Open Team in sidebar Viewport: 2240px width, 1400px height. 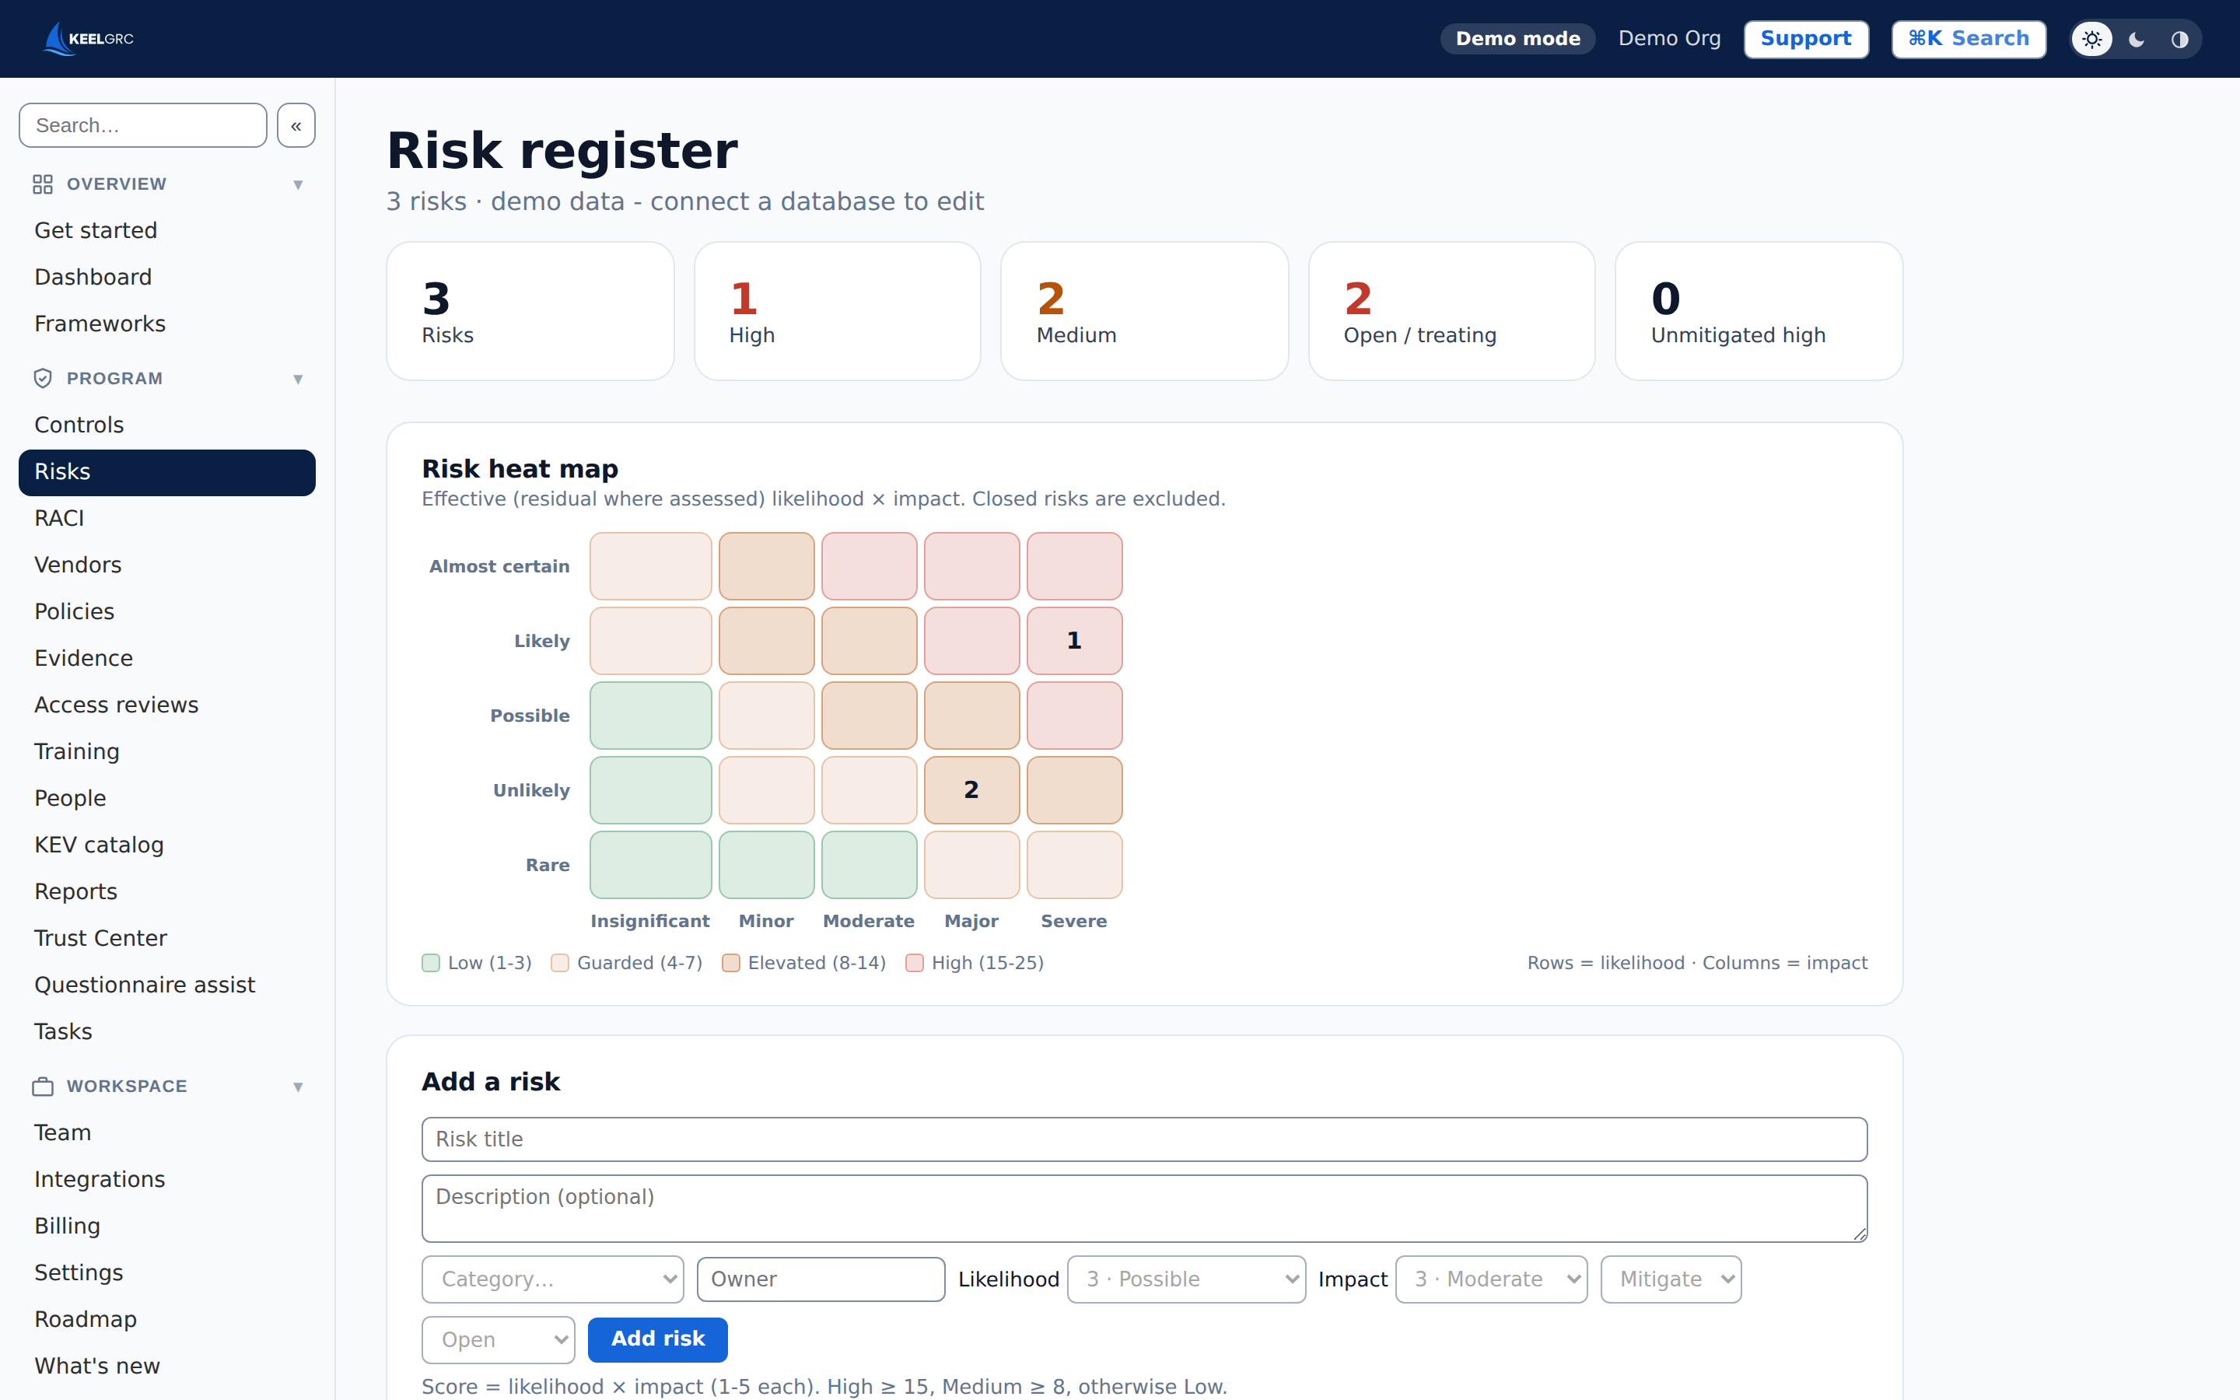166,1133
